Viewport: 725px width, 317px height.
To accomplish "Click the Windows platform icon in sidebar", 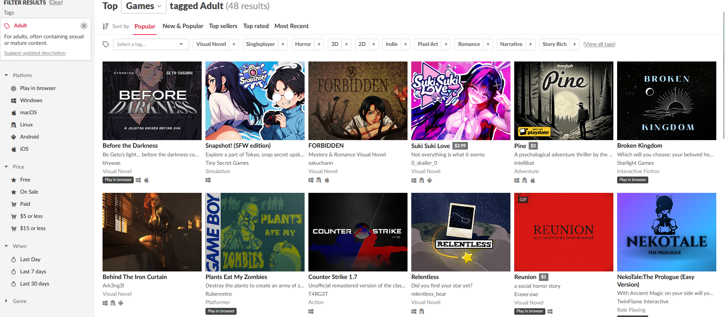I will 14,101.
